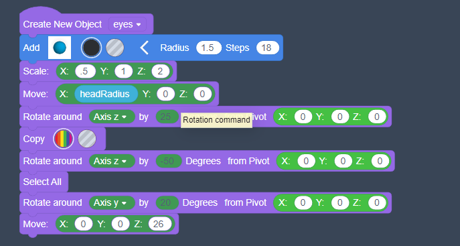The image size is (460, 246).
Task: Open the first Axis z dropdown
Action: (112, 117)
